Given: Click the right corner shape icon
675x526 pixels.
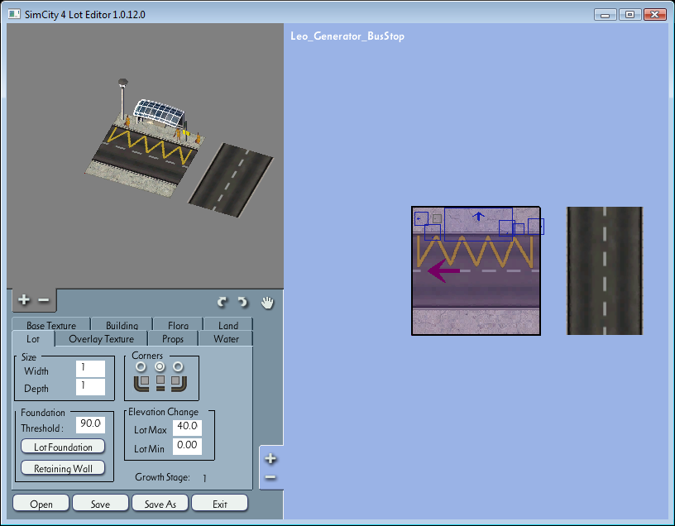Looking at the screenshot, I should tap(179, 383).
